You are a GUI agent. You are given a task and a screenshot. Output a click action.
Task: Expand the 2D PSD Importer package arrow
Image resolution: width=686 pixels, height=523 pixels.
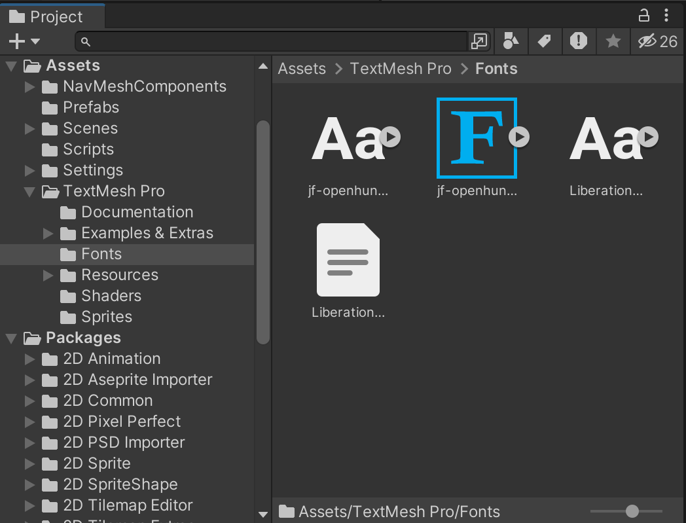[x=29, y=443]
